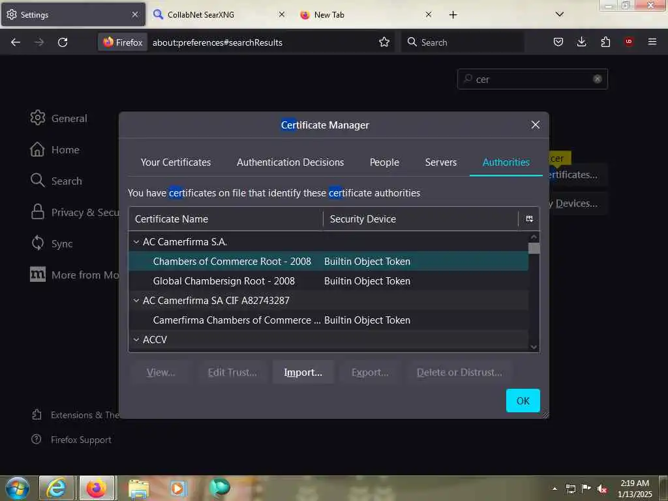668x501 pixels.
Task: Launch Internet Explorer from taskbar
Action: coord(56,488)
